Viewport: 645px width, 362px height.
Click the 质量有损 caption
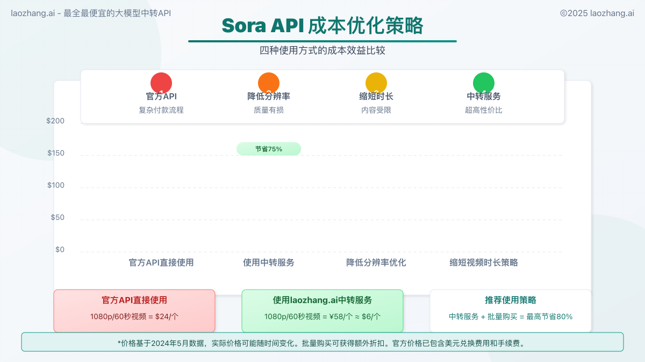(269, 110)
